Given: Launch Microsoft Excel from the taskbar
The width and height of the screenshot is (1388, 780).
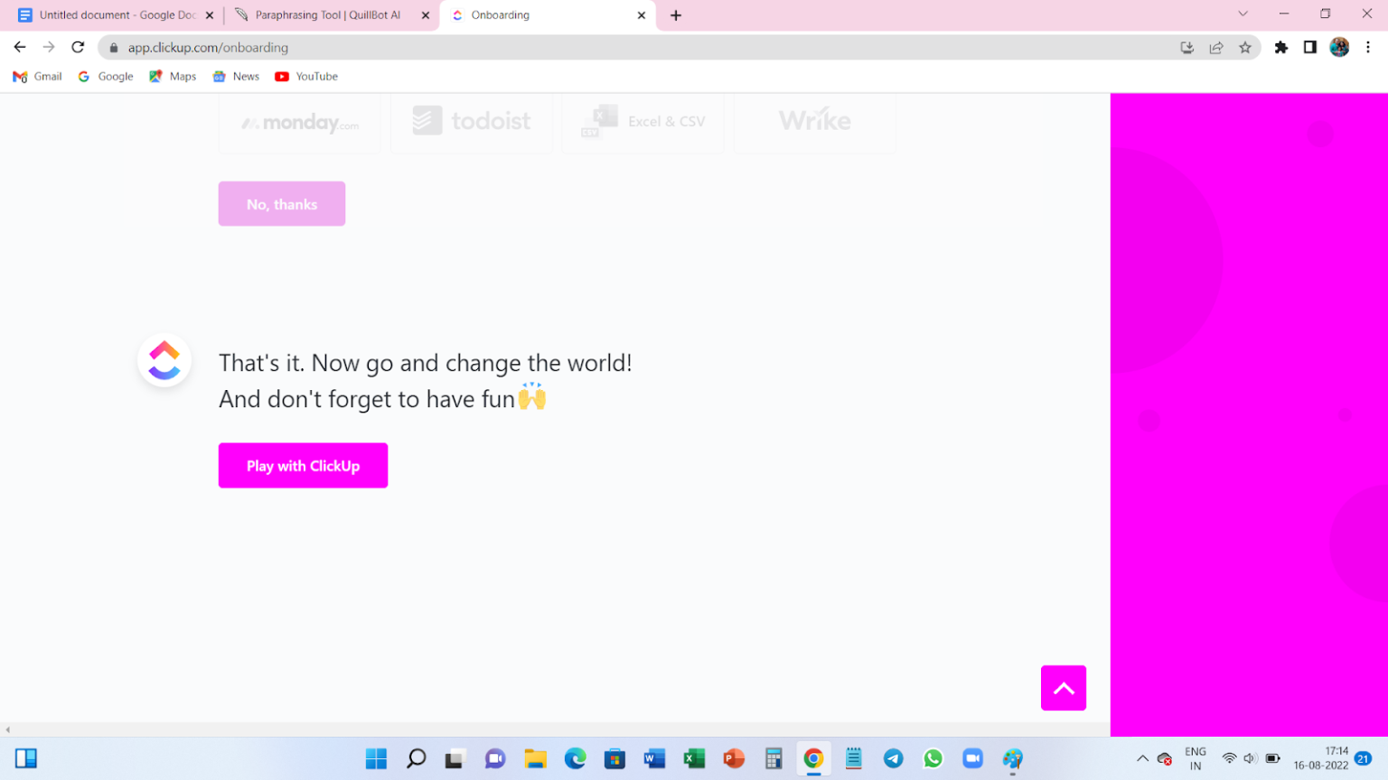Looking at the screenshot, I should [694, 758].
